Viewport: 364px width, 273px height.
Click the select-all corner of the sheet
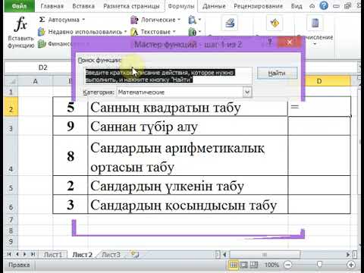point(11,81)
